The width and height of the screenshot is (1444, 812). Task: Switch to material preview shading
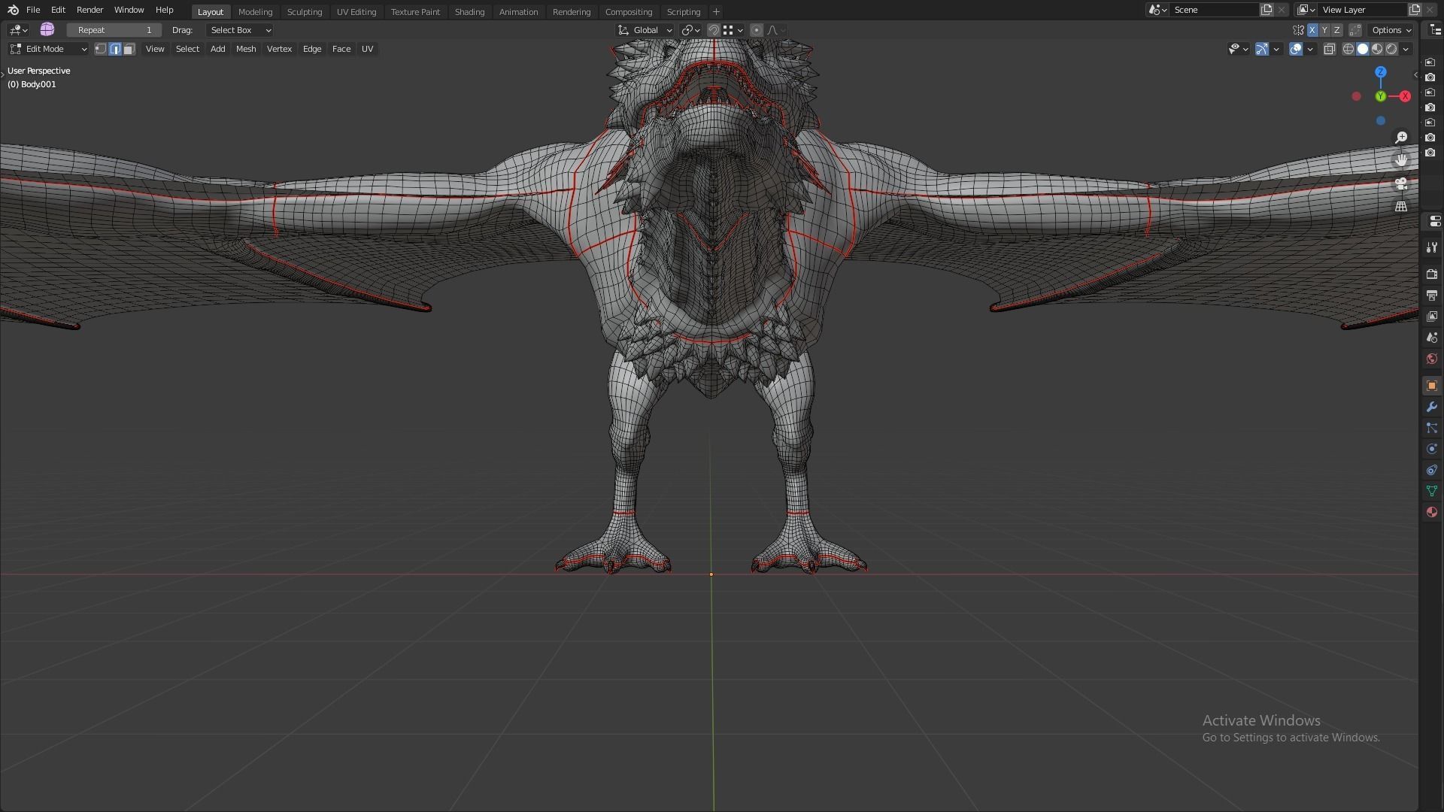1377,49
